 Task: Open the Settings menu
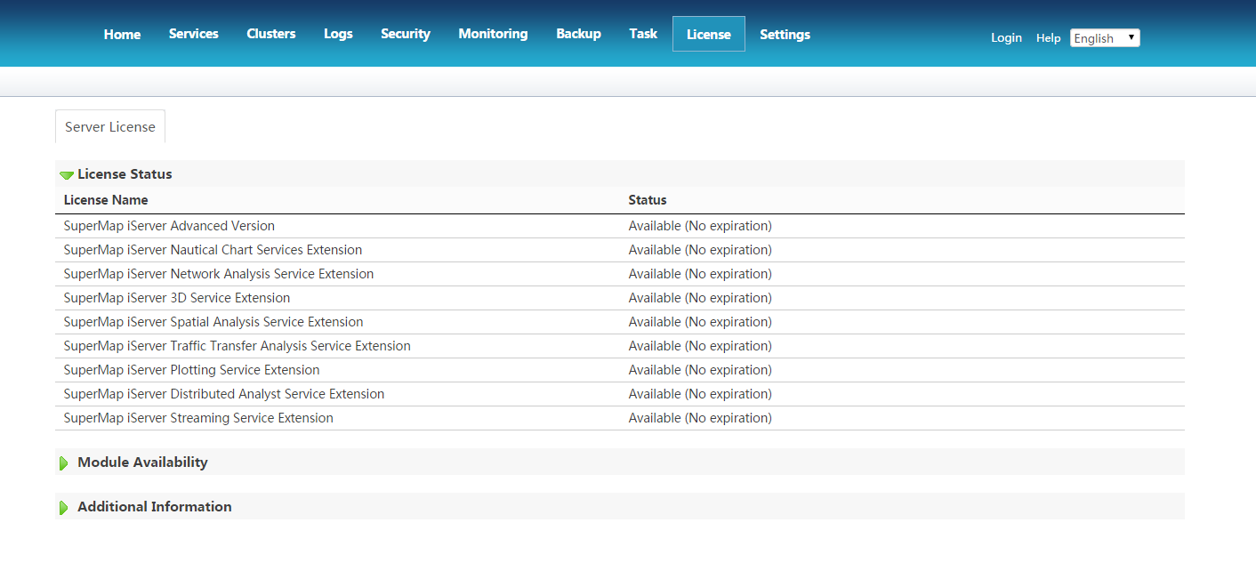pos(785,35)
